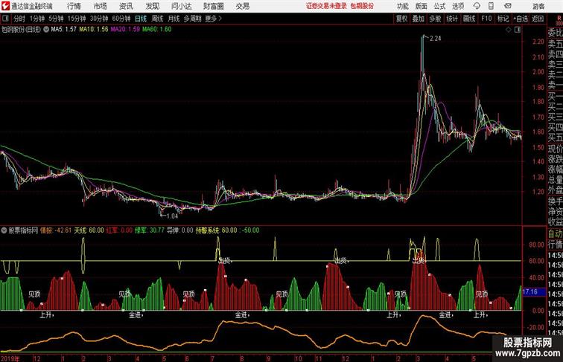This screenshot has height=362, width=563.
Task: Select the 周线 weekly chart tab
Action: point(157,19)
